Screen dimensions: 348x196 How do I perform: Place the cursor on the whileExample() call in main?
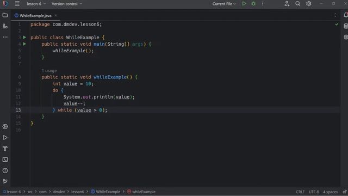point(73,51)
